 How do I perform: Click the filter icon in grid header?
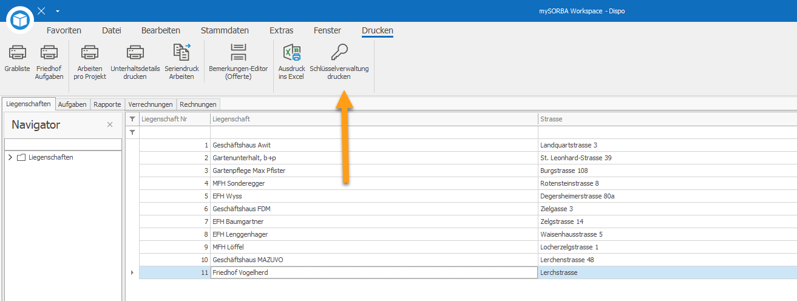tap(132, 119)
